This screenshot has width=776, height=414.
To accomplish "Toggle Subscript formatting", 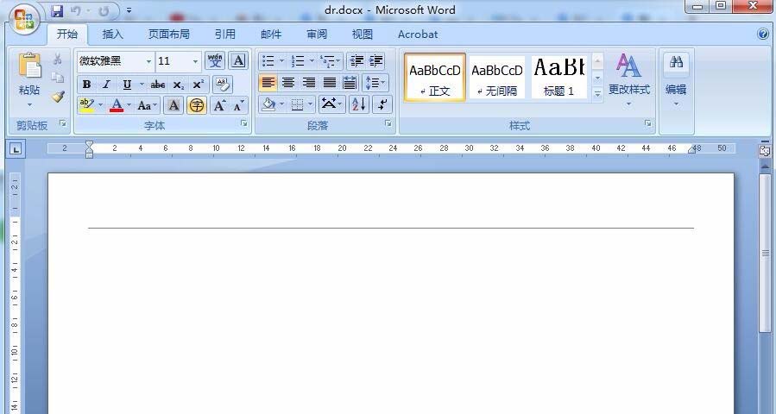I will click(178, 85).
